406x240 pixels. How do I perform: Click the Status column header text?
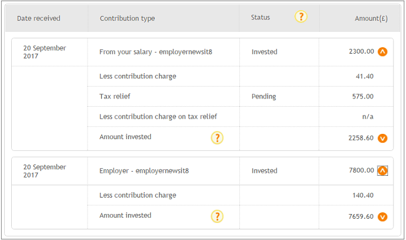click(x=261, y=17)
